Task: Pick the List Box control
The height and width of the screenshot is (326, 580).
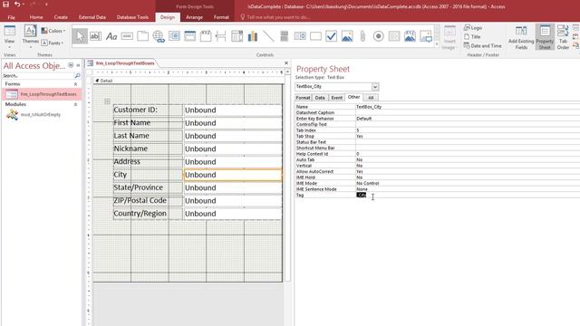Action: [x=300, y=36]
